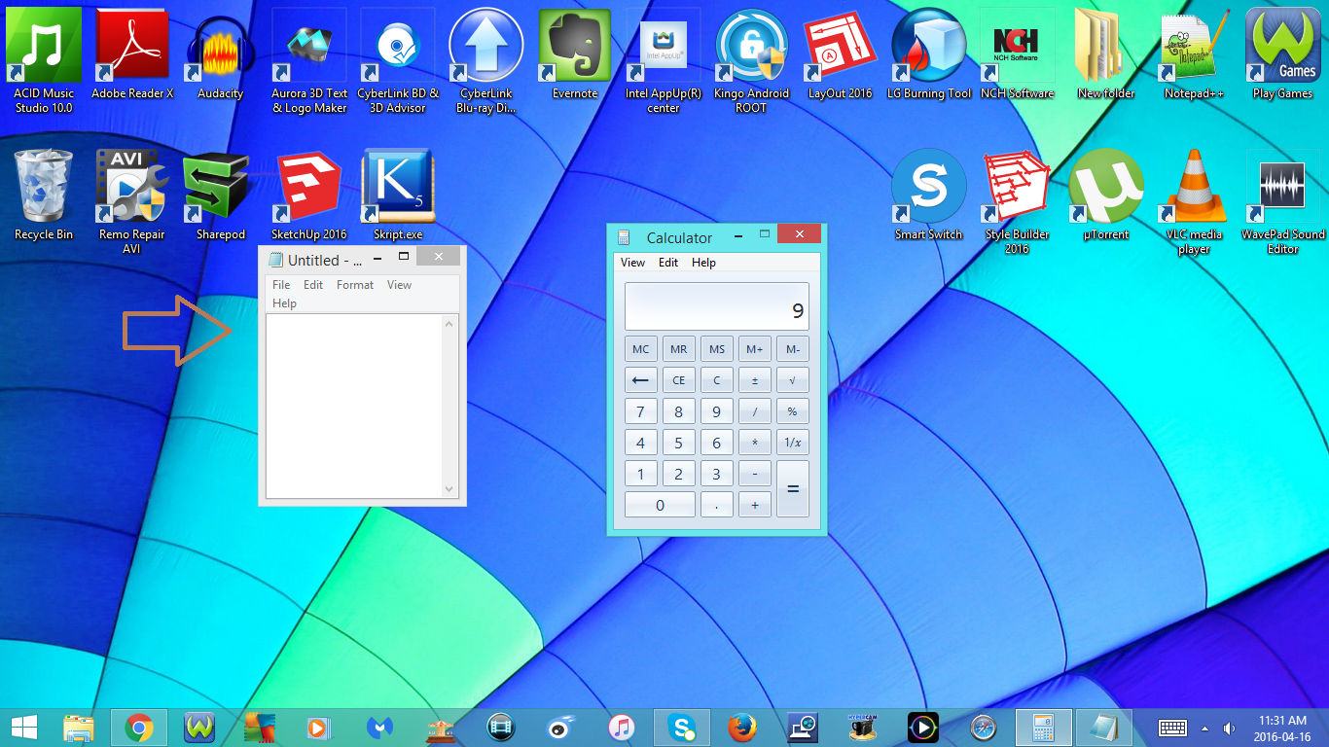Click the Notepad scrollbar down arrow
The image size is (1329, 747).
click(447, 490)
